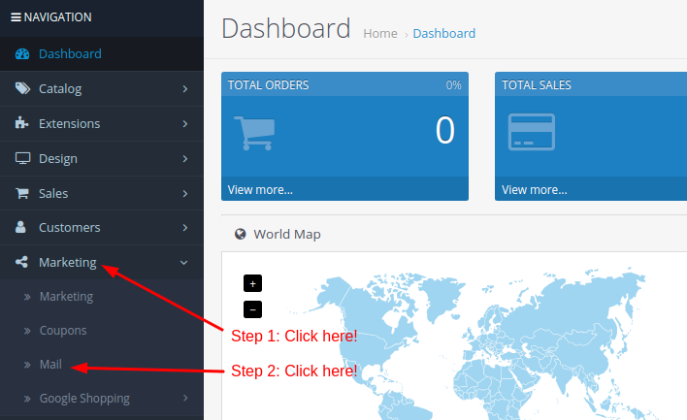The height and width of the screenshot is (420, 687).
Task: Click the globe icon beside World Map
Action: pyautogui.click(x=240, y=234)
